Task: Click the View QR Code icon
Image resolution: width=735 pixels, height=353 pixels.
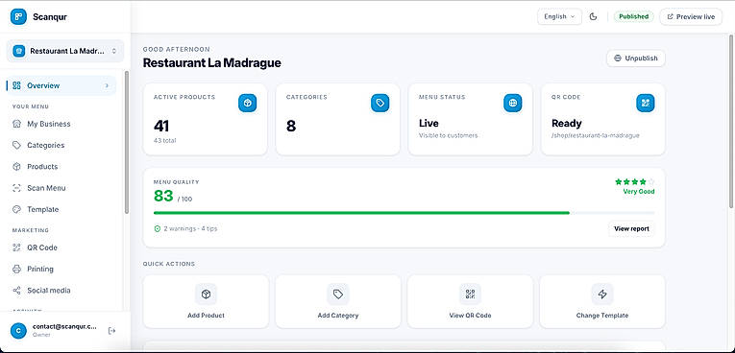Action: pos(470,294)
